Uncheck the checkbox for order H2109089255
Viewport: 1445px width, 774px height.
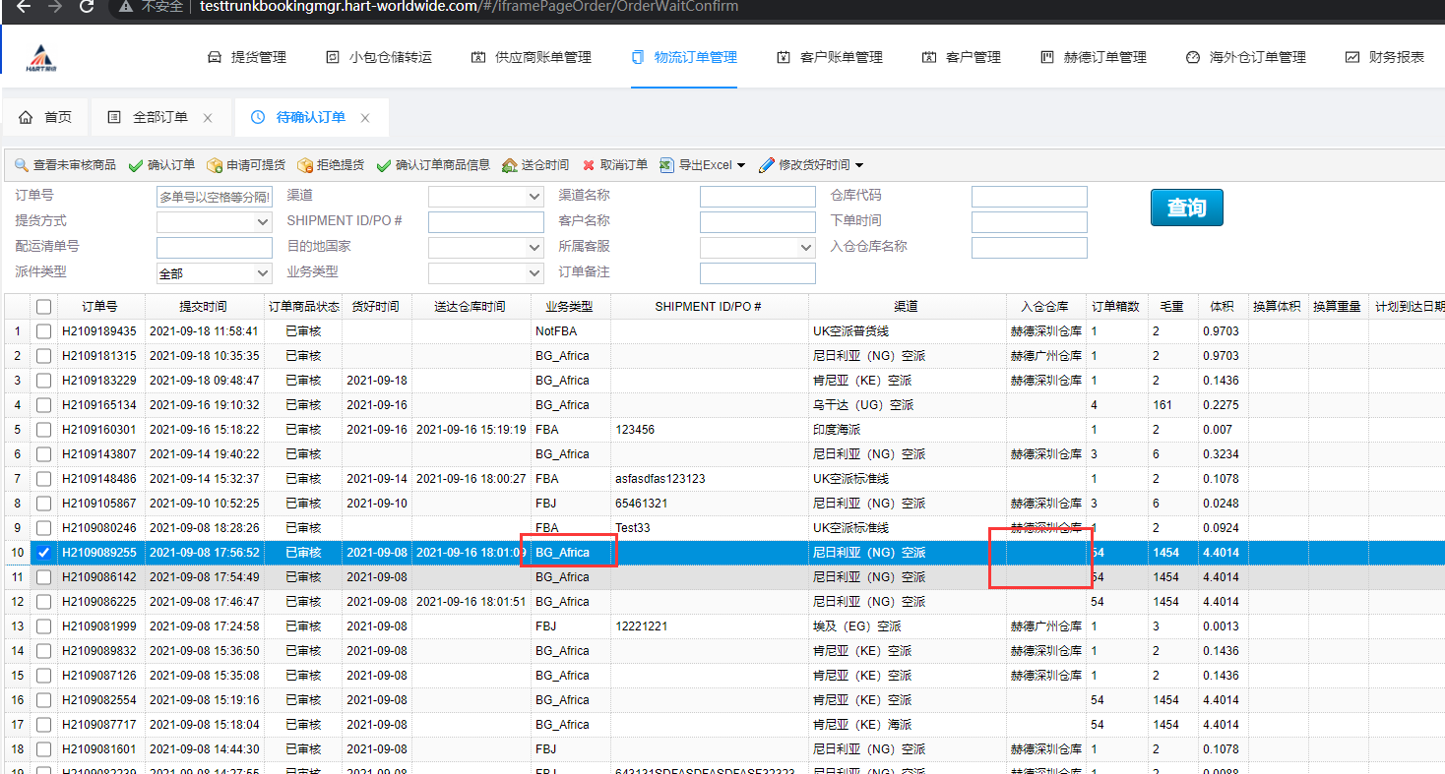[x=43, y=553]
